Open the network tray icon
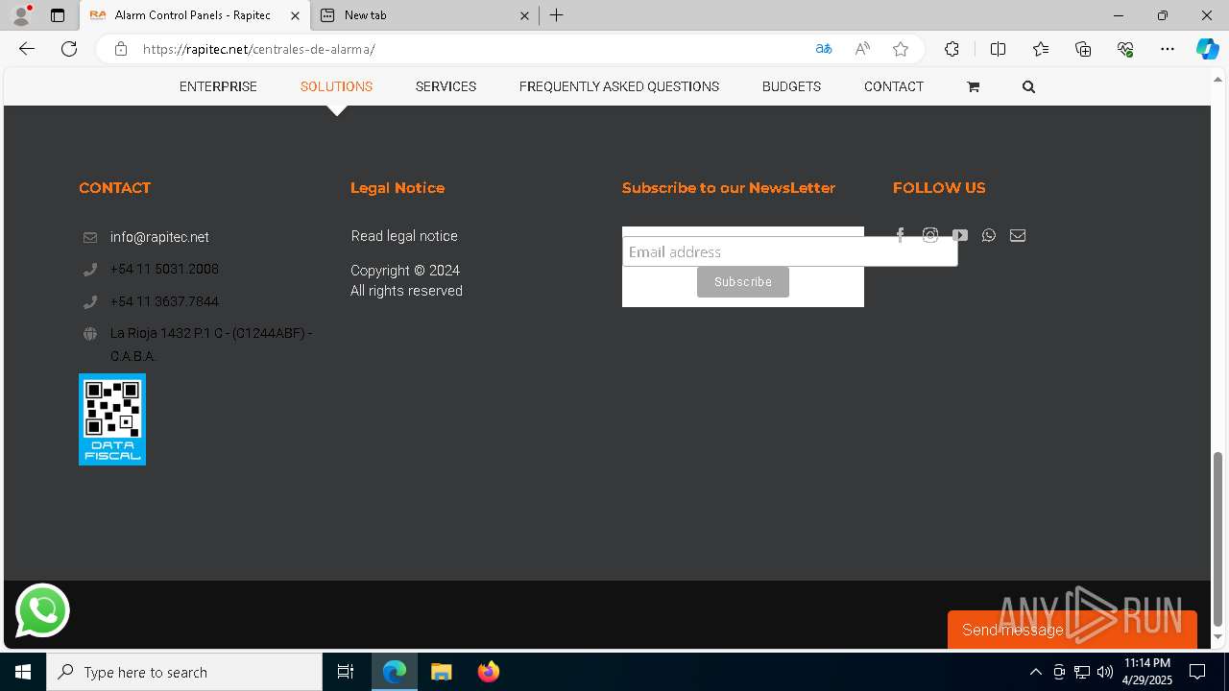Screen dimensions: 1229x691 (x=1082, y=672)
